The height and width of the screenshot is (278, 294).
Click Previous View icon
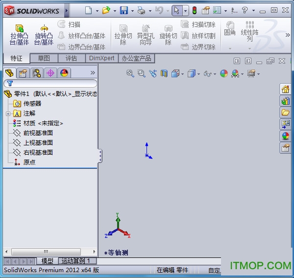(153, 73)
